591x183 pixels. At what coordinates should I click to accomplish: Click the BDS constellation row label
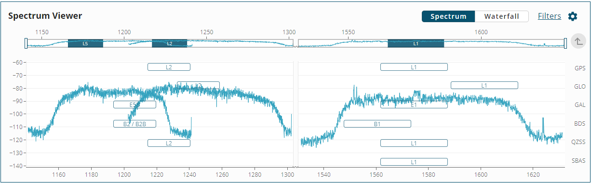(x=580, y=123)
